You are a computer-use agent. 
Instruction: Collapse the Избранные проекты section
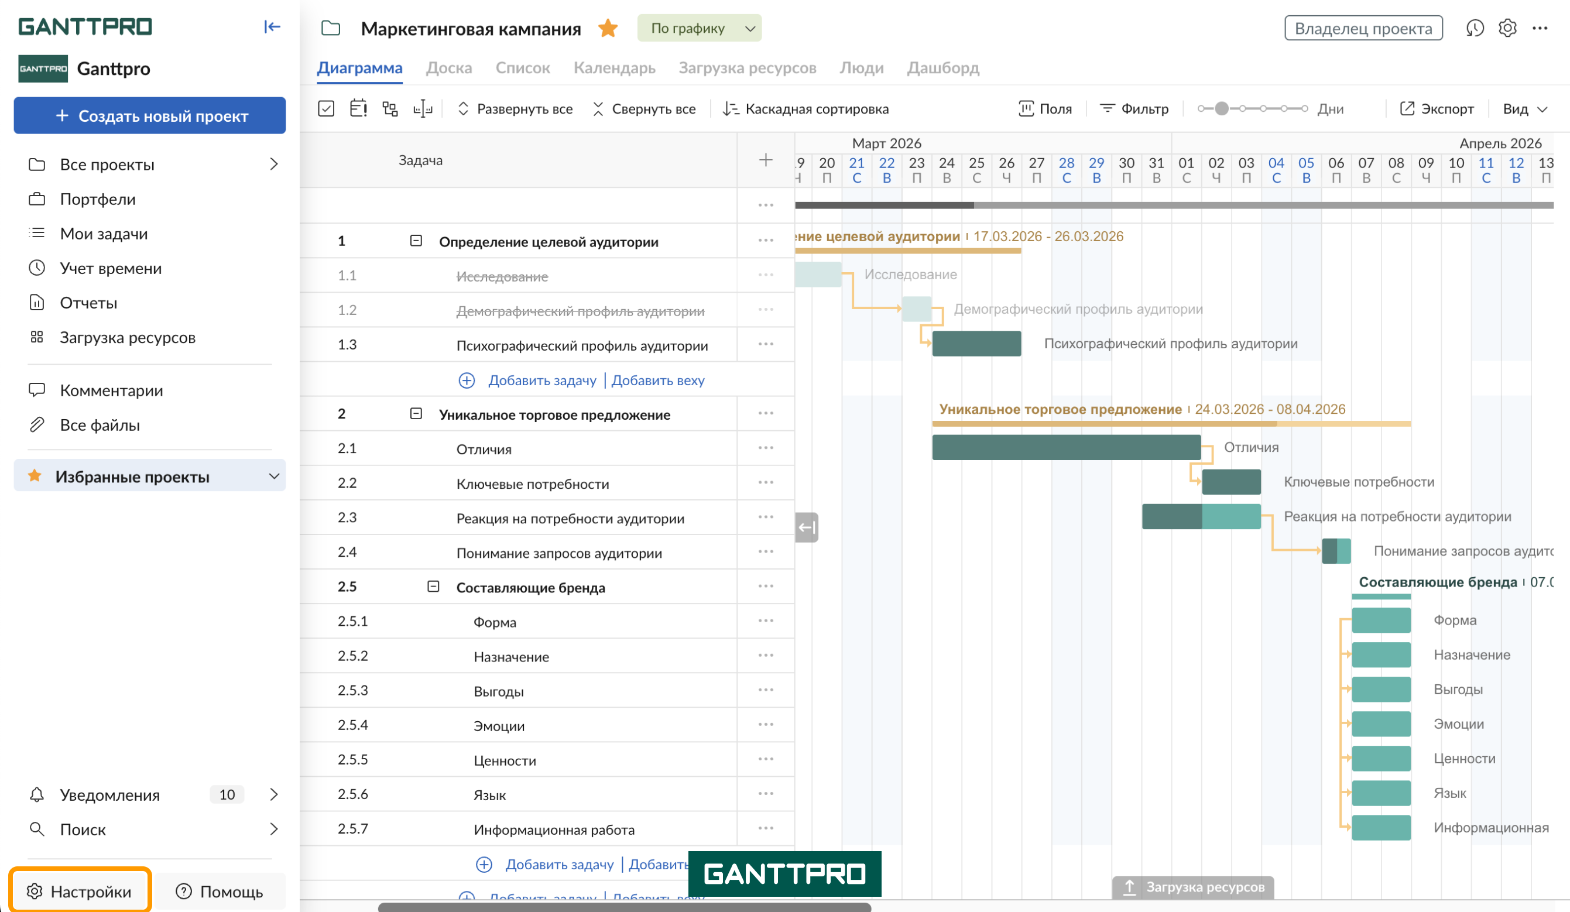click(x=273, y=476)
